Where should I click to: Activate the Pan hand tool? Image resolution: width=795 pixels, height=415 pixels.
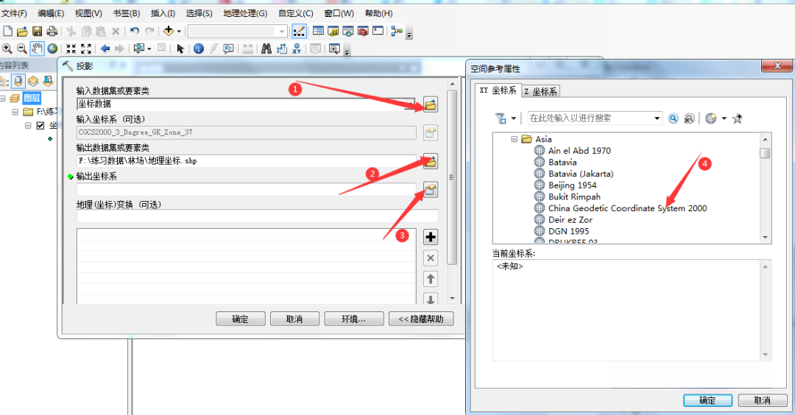click(37, 49)
